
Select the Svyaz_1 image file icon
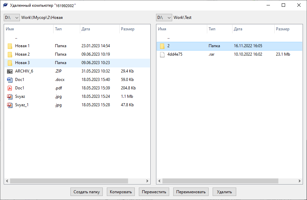[x=10, y=105]
